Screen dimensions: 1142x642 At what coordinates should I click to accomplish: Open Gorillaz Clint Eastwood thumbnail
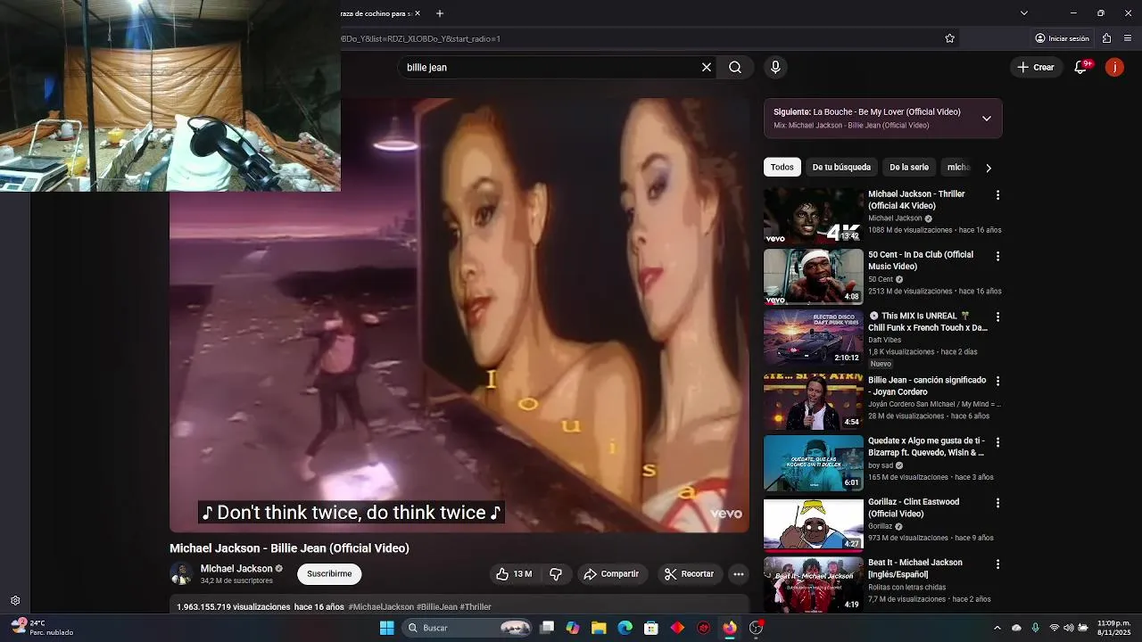click(x=813, y=523)
